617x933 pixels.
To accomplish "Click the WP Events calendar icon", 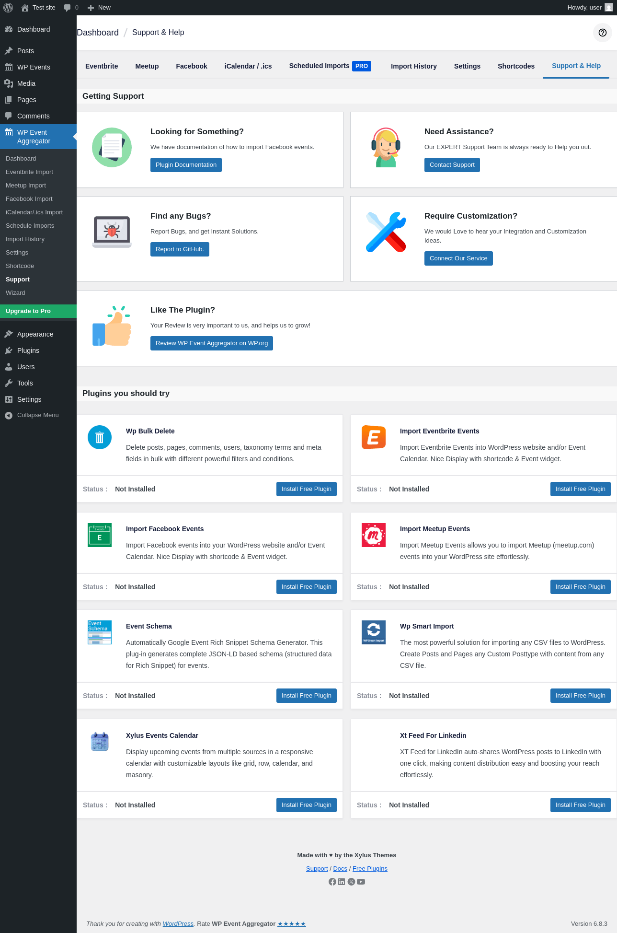I will pyautogui.click(x=9, y=67).
